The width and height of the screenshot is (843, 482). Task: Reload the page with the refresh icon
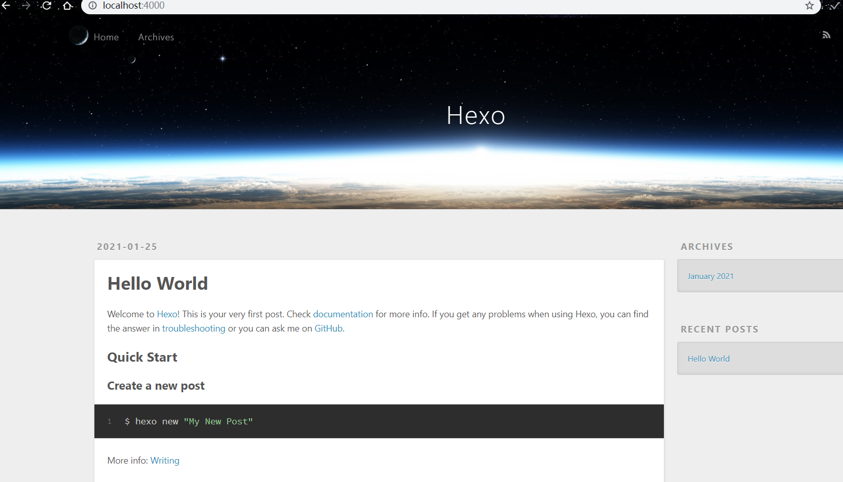pos(46,6)
